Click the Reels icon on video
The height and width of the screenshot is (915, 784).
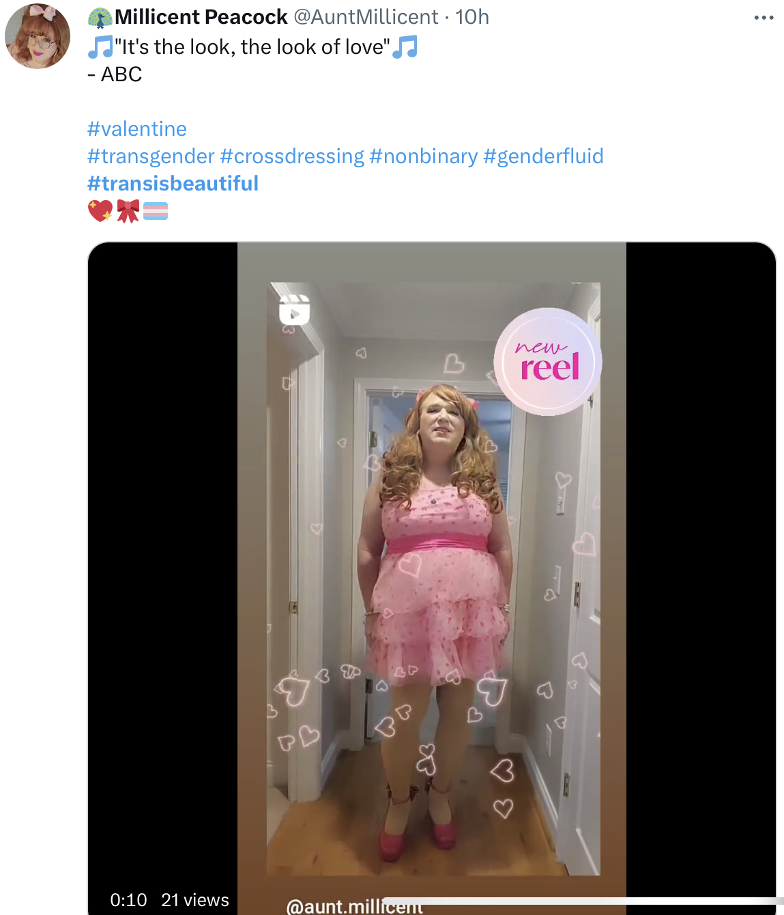(x=295, y=310)
